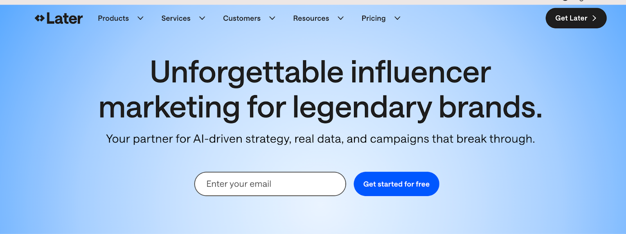Expand the chevron beside Products
The image size is (626, 234).
tap(140, 18)
